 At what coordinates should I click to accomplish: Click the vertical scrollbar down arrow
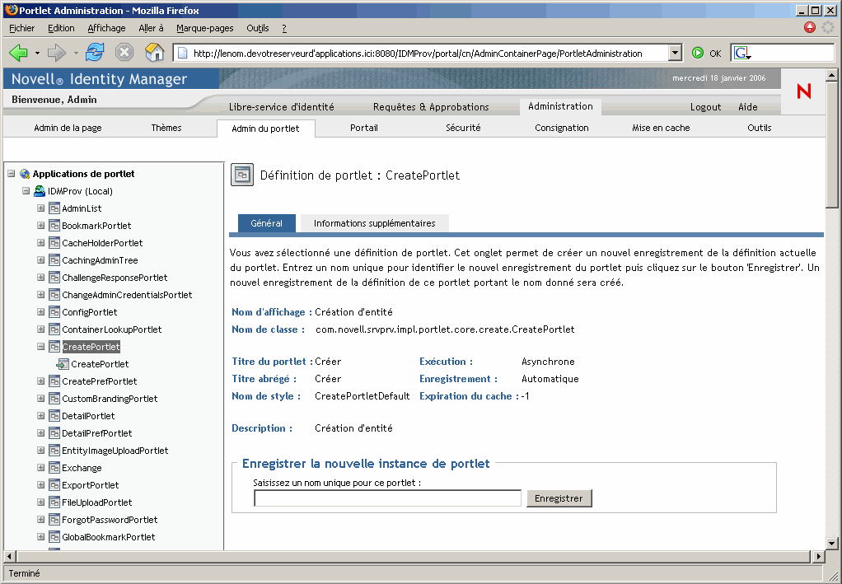831,543
